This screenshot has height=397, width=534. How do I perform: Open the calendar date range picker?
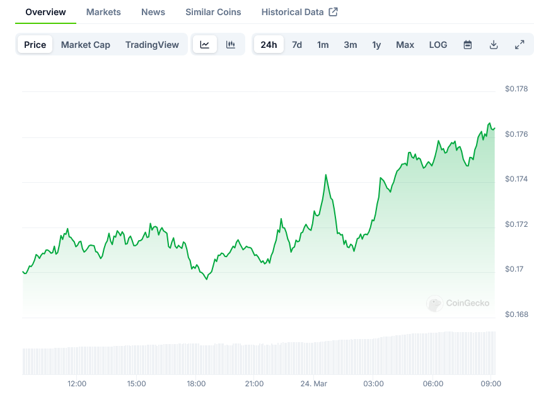pyautogui.click(x=468, y=45)
